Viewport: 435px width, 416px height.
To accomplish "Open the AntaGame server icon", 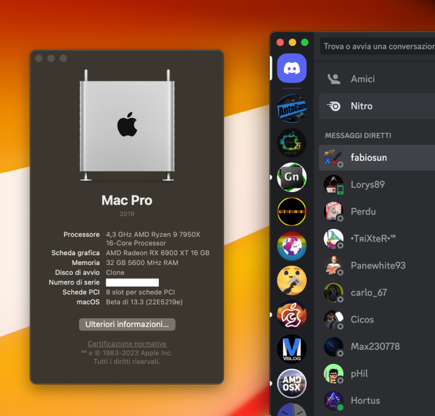I will (x=291, y=109).
